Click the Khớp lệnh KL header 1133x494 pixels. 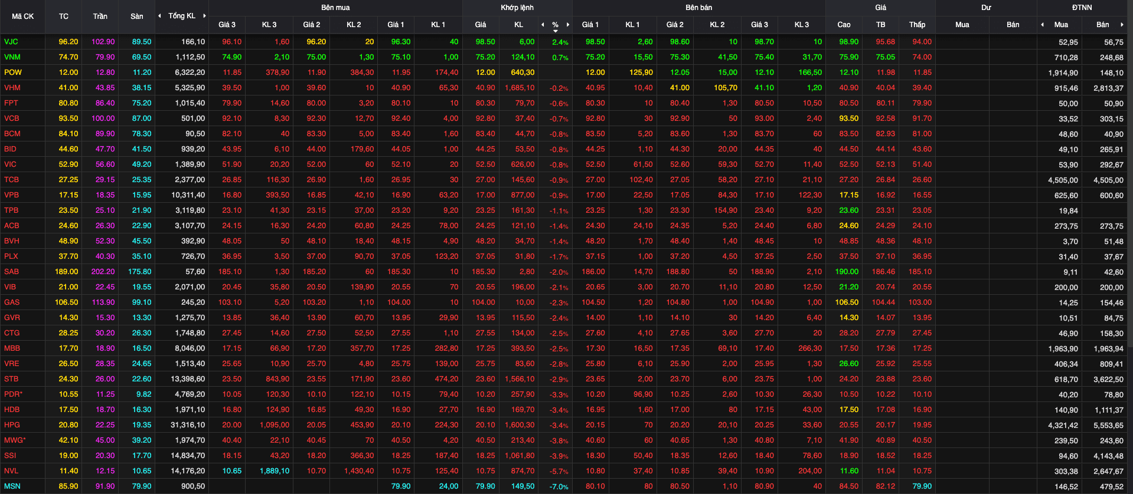(x=518, y=25)
